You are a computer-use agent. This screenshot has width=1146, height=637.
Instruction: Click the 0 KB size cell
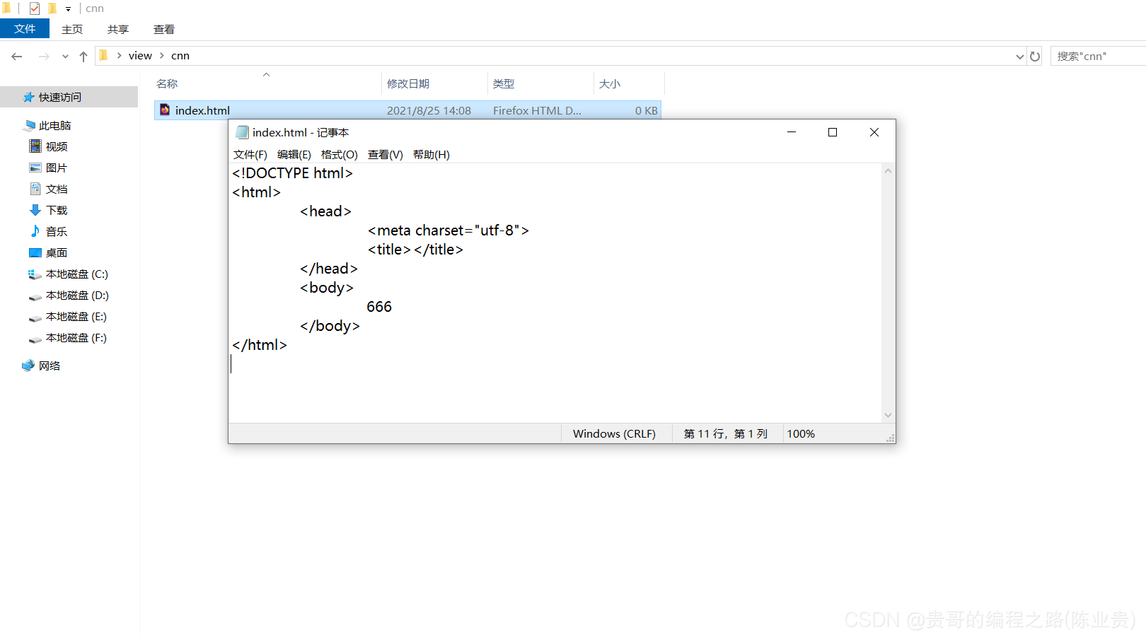click(646, 110)
